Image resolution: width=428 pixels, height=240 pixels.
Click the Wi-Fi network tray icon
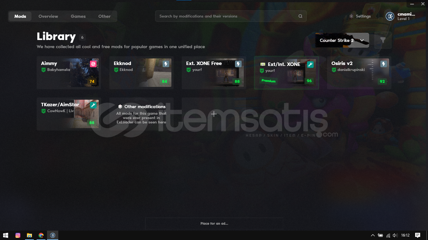(x=388, y=235)
